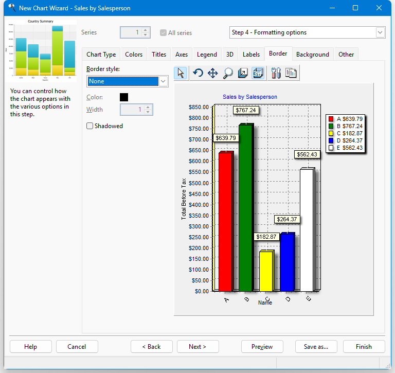Open the Background tab
The image size is (395, 373).
312,55
